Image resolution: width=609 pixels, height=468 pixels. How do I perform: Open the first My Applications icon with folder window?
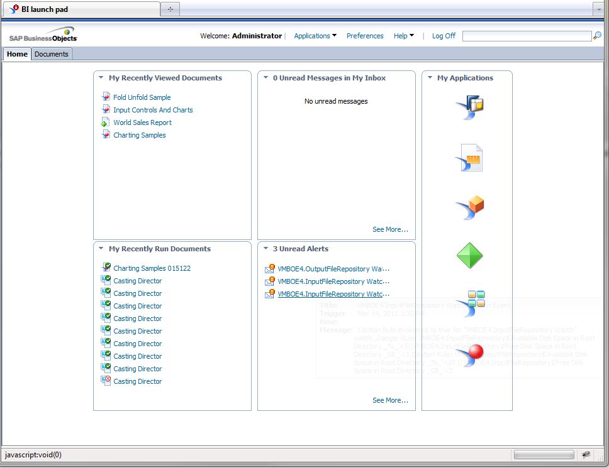coord(469,107)
